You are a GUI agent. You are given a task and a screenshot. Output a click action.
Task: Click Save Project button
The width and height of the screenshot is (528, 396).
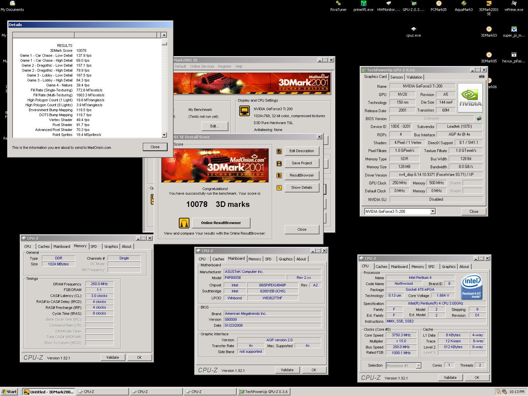[302, 163]
